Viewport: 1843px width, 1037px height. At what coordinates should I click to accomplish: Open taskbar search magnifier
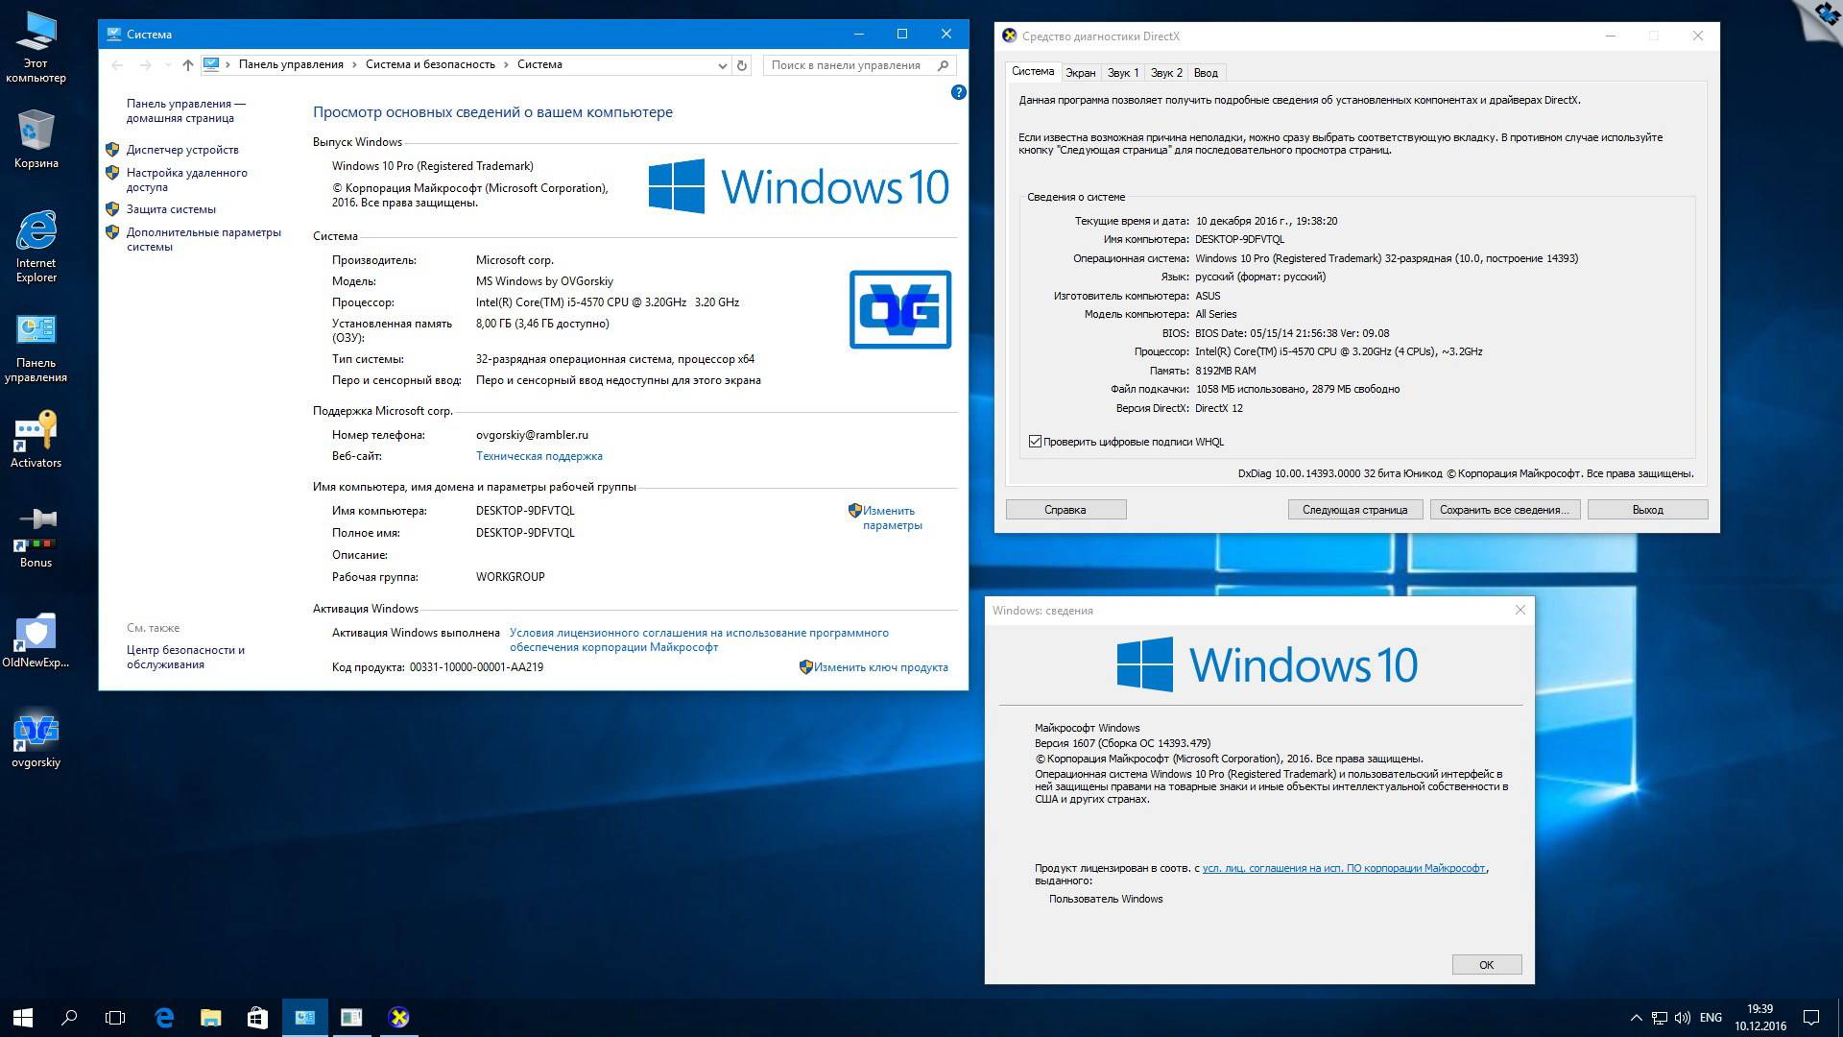point(69,1018)
